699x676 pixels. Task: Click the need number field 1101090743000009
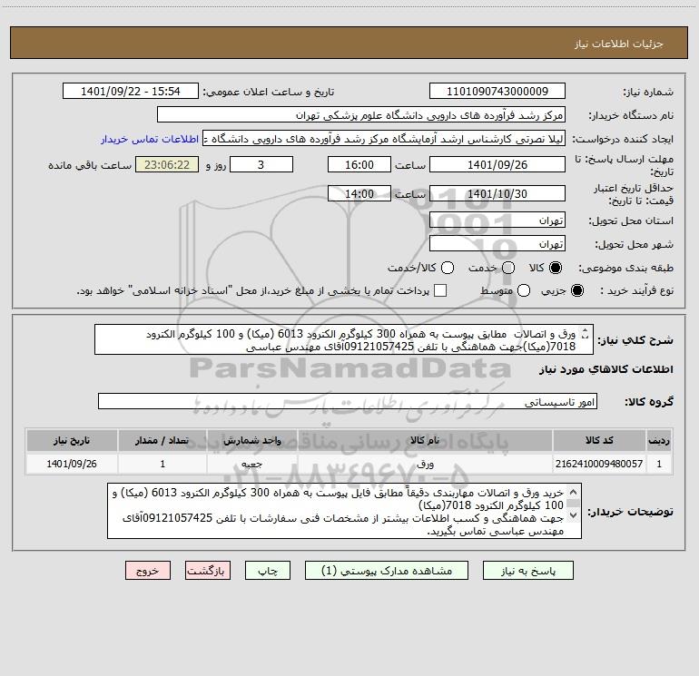(x=497, y=92)
